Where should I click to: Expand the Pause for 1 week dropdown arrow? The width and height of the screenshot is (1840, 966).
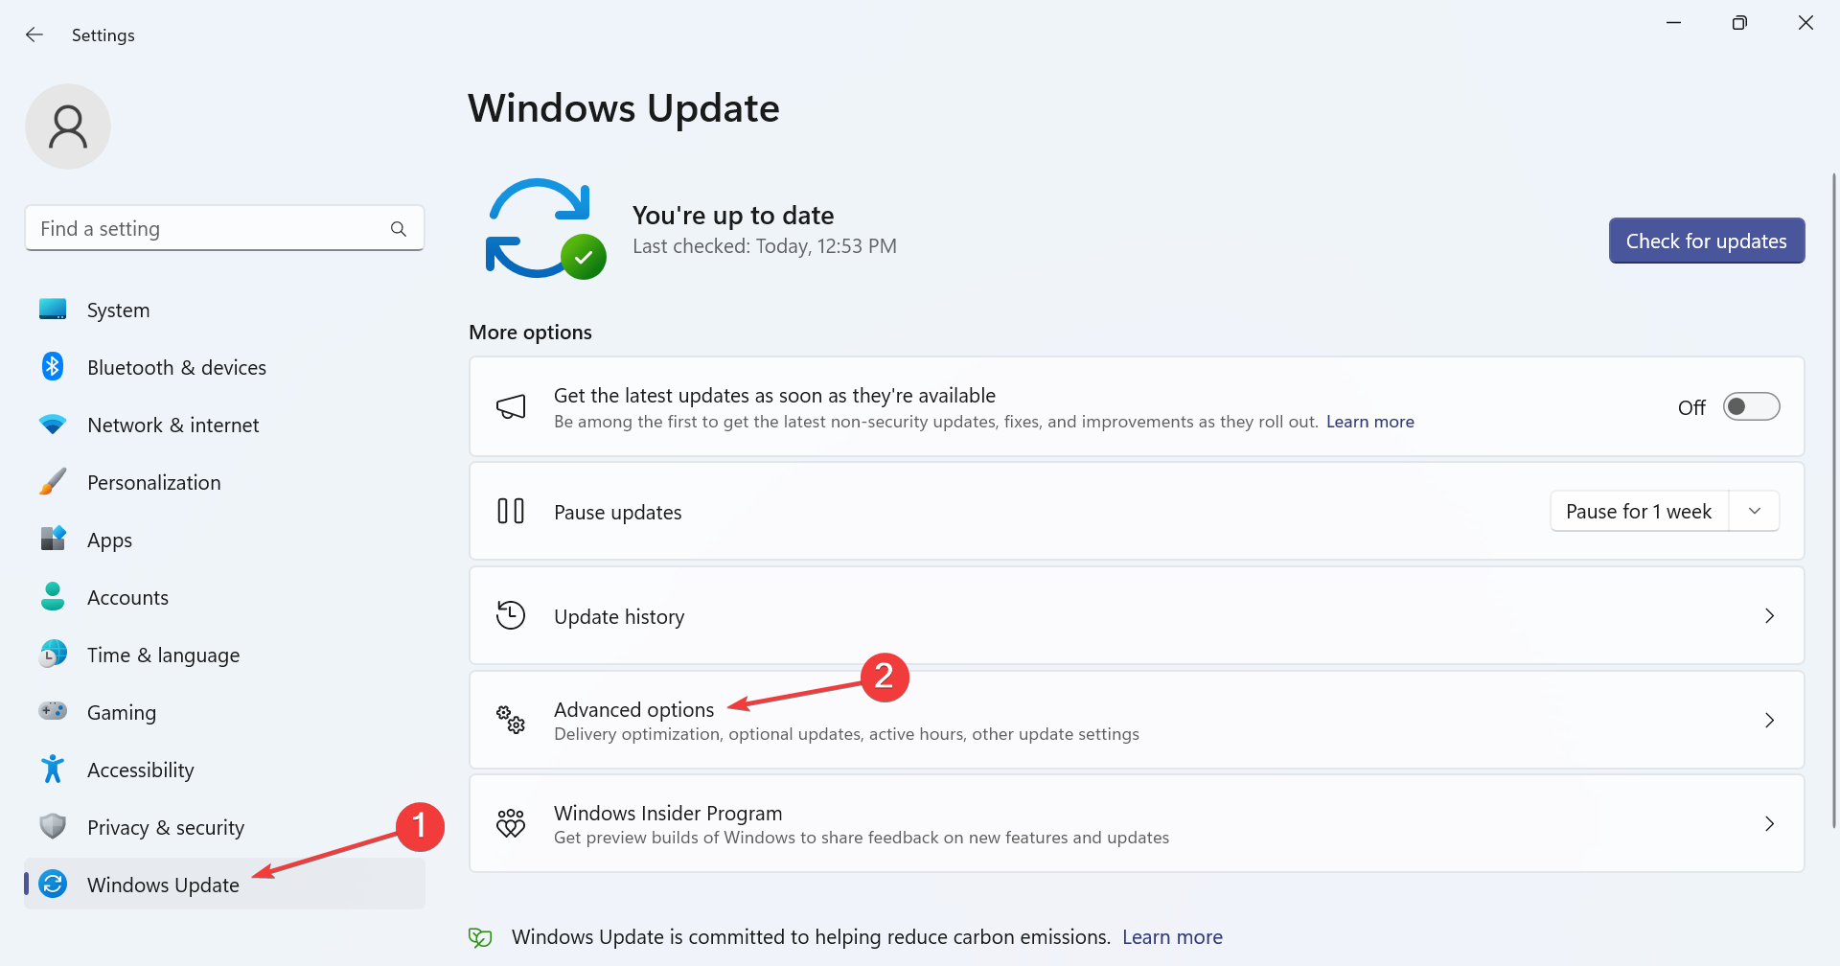coord(1755,512)
